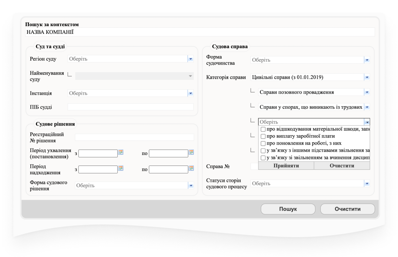The image size is (398, 257).
Task: Click arrow icon of Форма судового рішення
Action: (x=190, y=185)
